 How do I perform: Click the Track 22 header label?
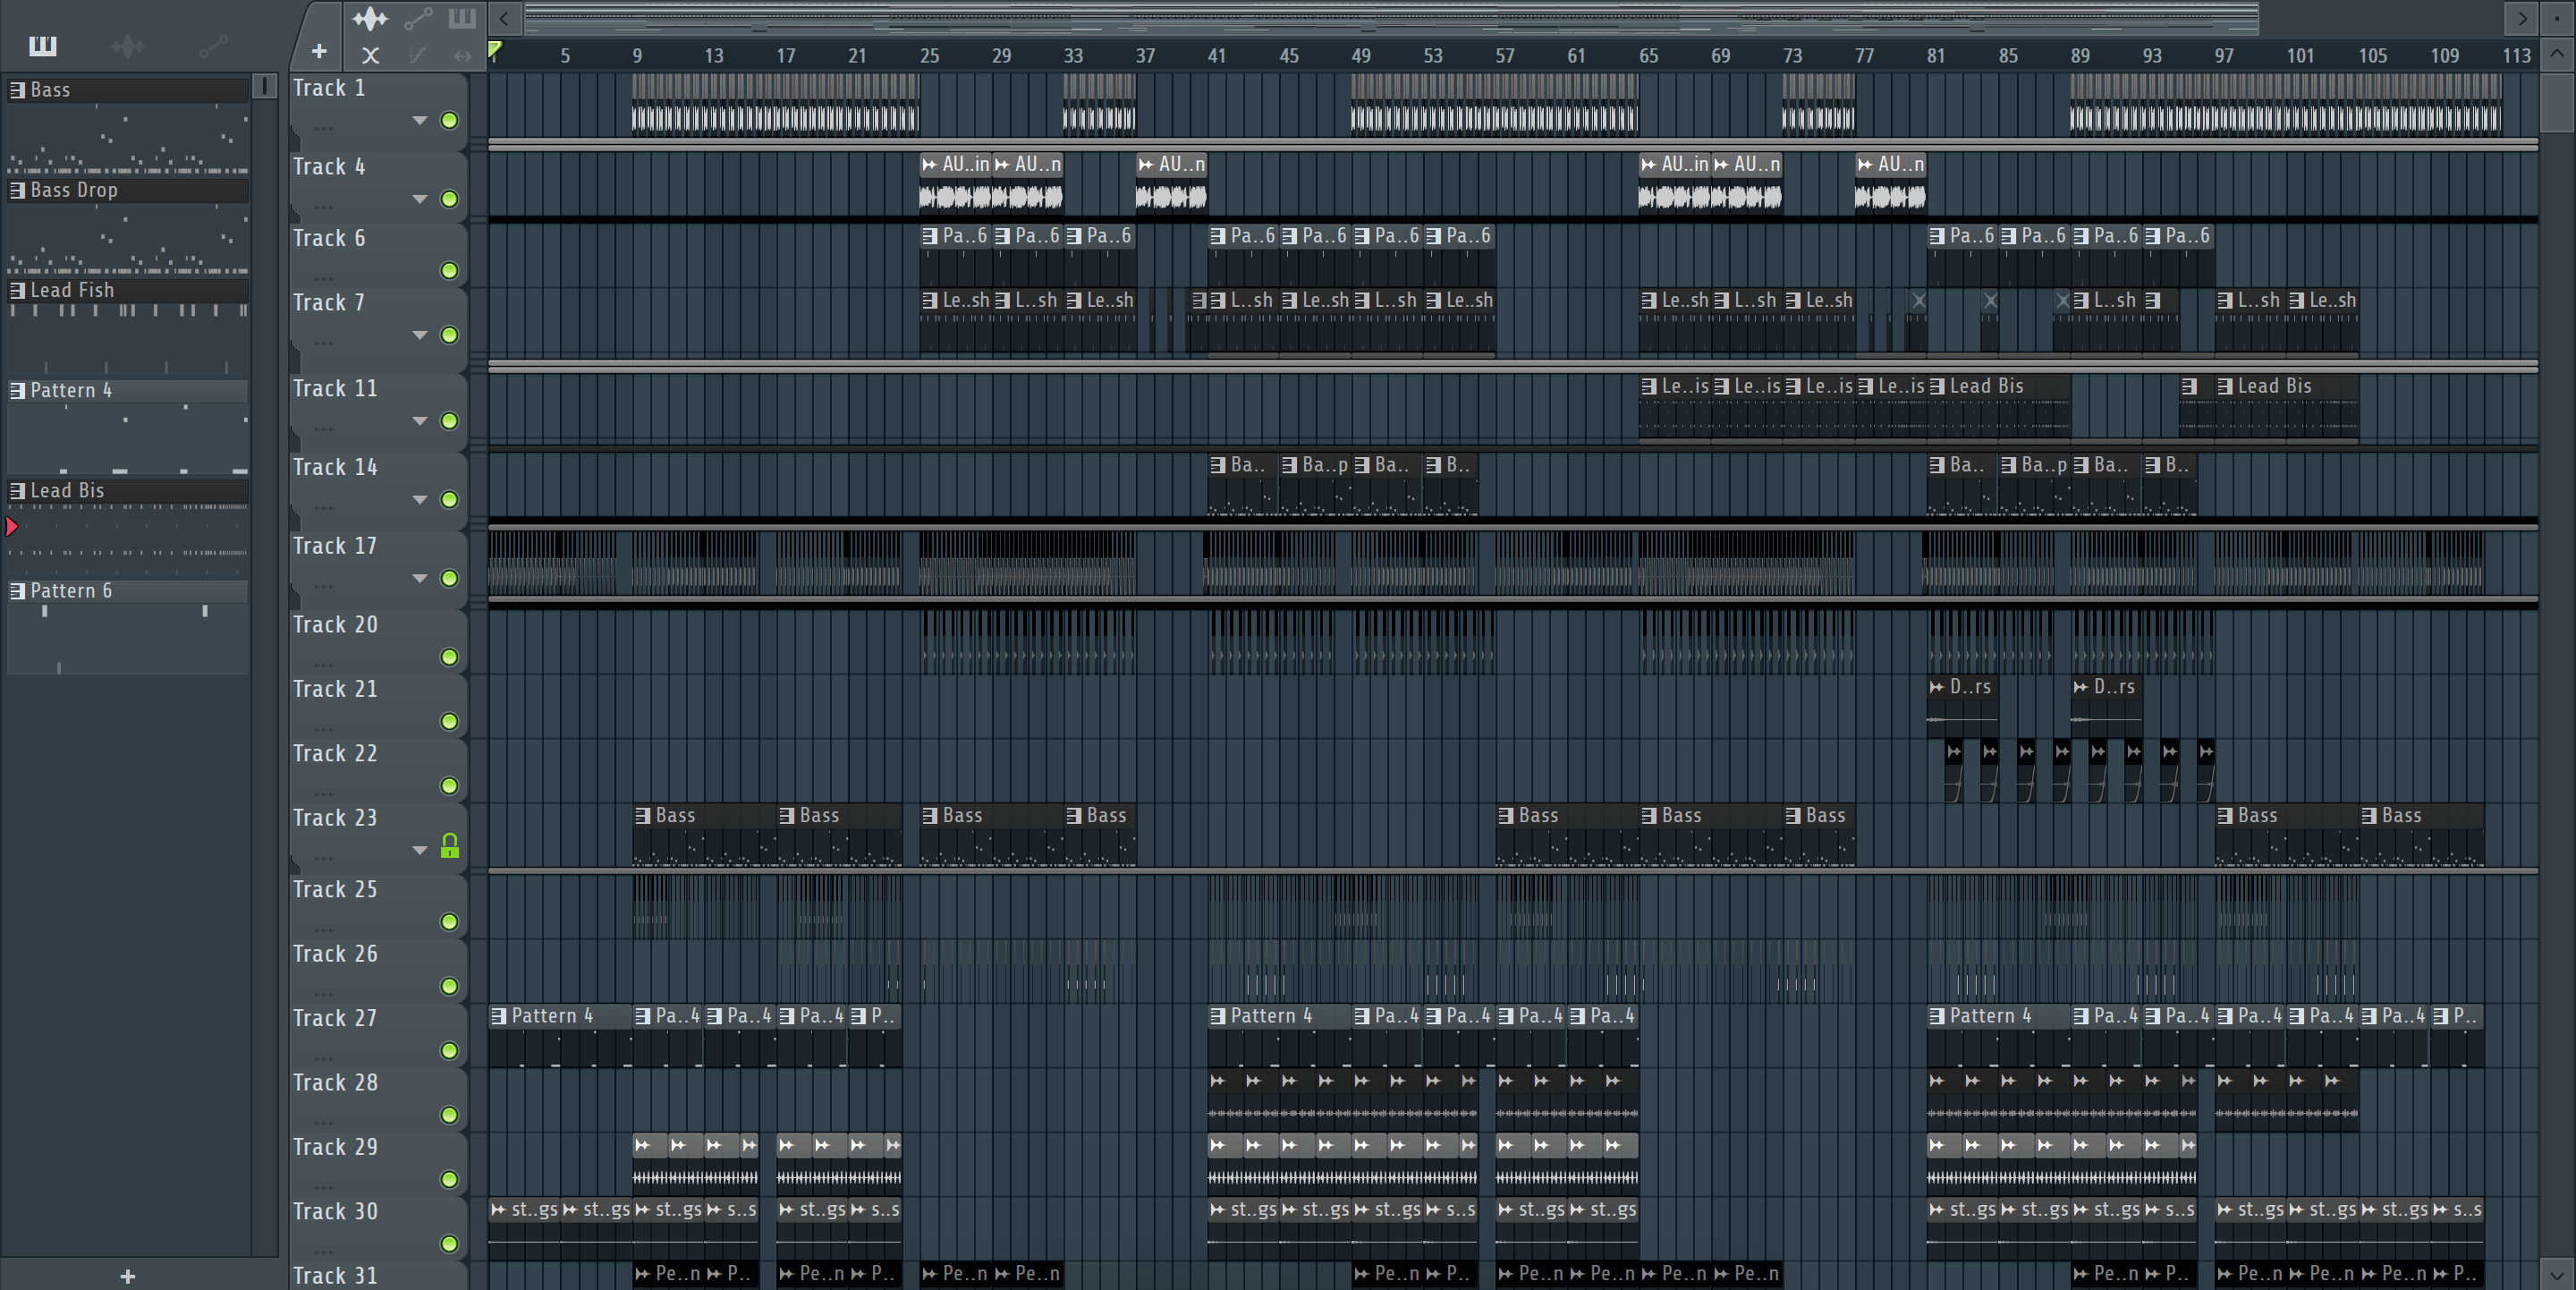pyautogui.click(x=335, y=753)
